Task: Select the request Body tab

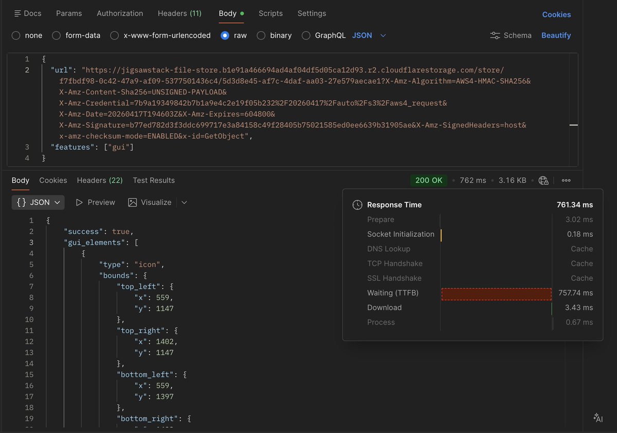Action: [231, 13]
